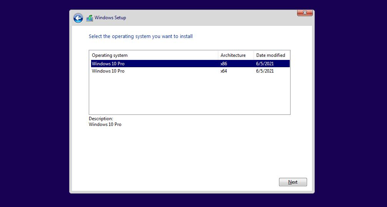Close the Windows Setup dialog
Image resolution: width=387 pixels, height=207 pixels.
click(x=305, y=13)
